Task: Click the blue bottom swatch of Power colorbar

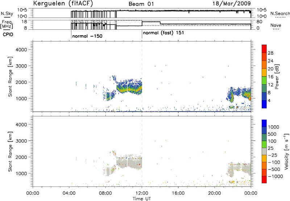Action: 264,104
